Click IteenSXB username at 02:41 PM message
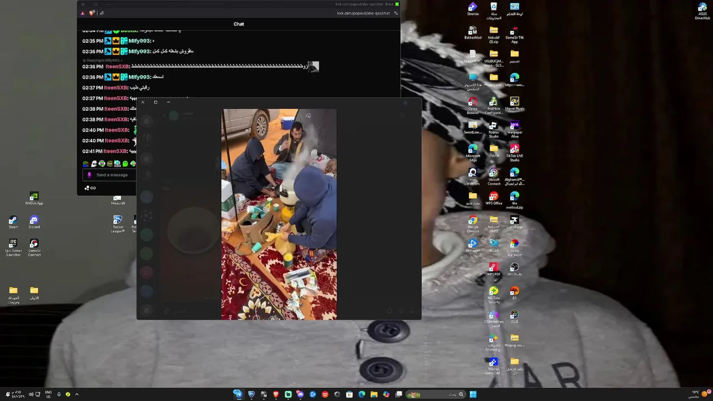This screenshot has height=401, width=713. tap(116, 151)
